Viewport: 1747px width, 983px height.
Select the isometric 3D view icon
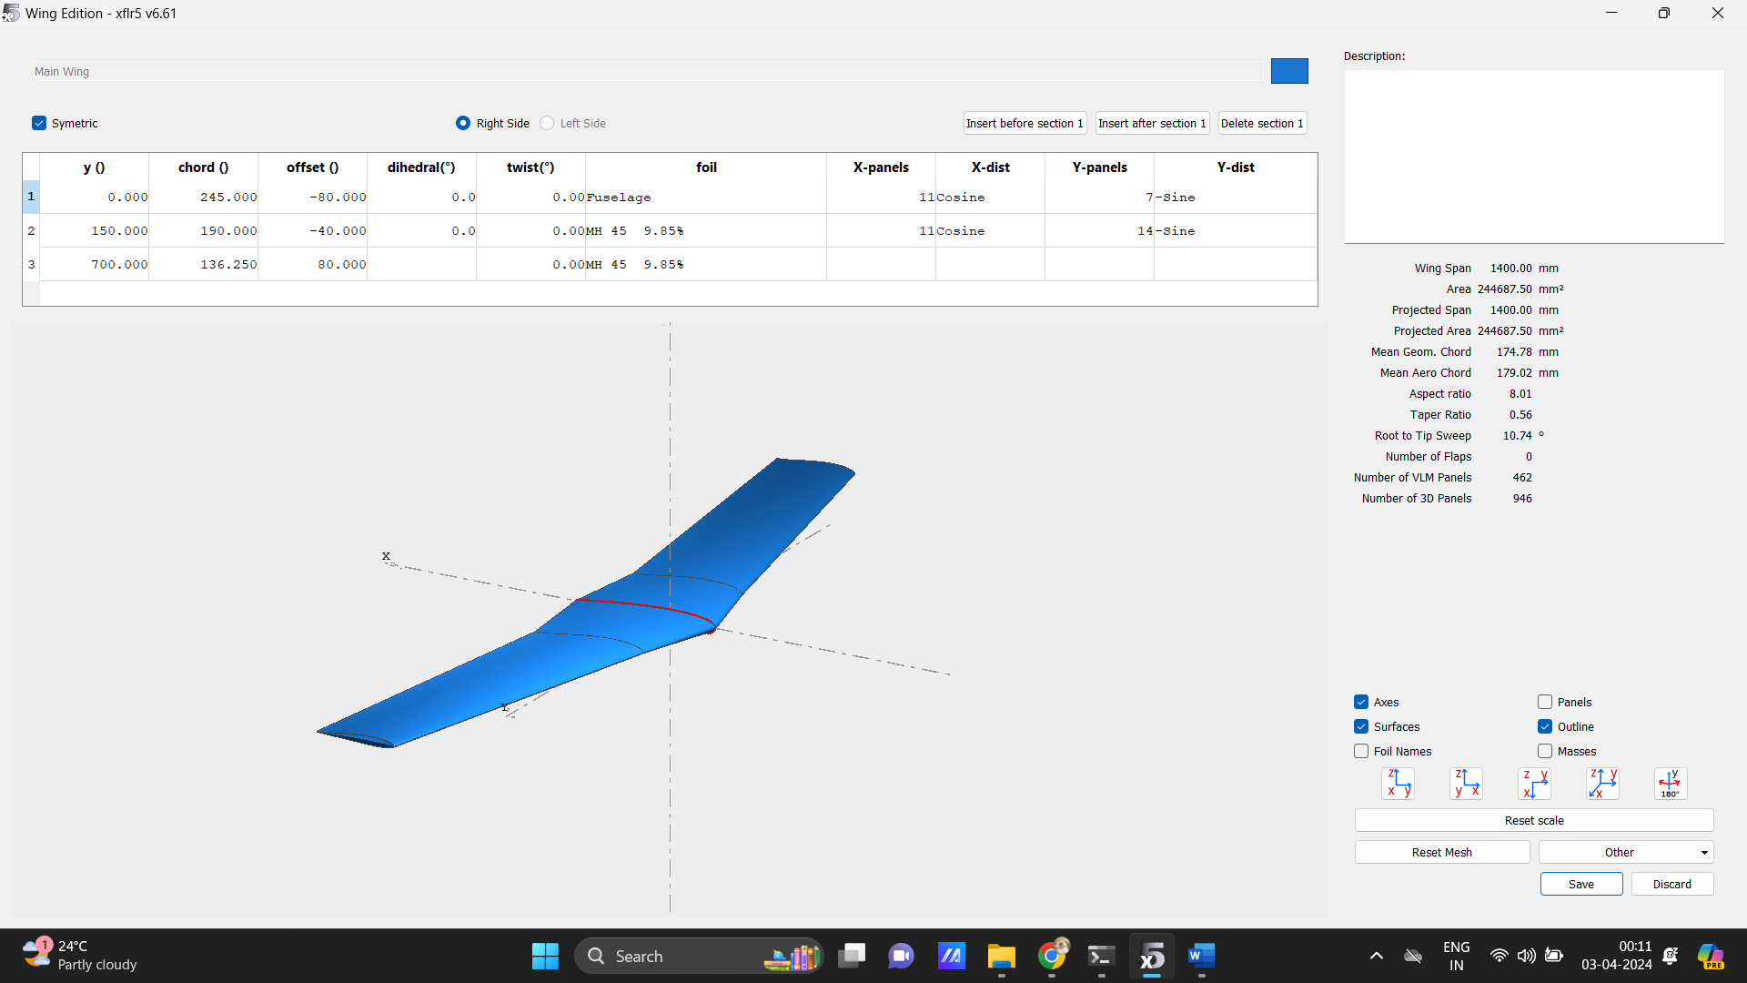pos(1602,783)
